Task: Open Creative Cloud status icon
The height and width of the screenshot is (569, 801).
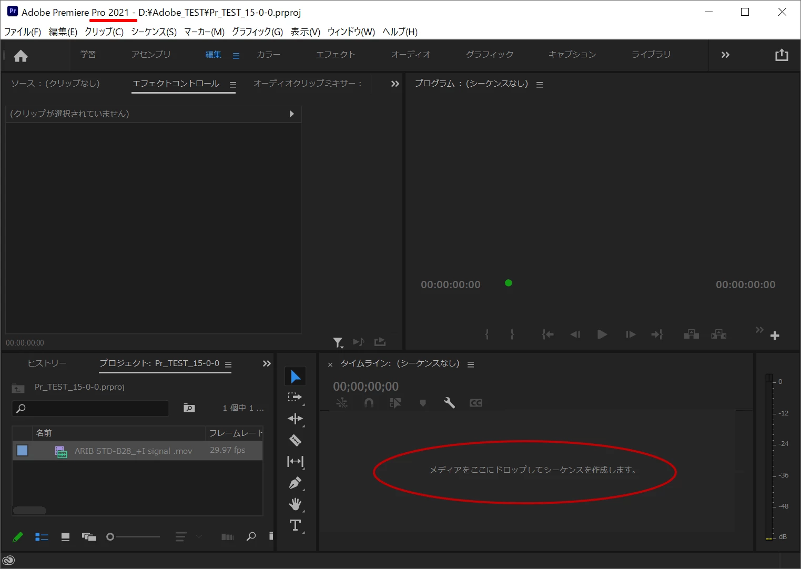Action: [8, 560]
